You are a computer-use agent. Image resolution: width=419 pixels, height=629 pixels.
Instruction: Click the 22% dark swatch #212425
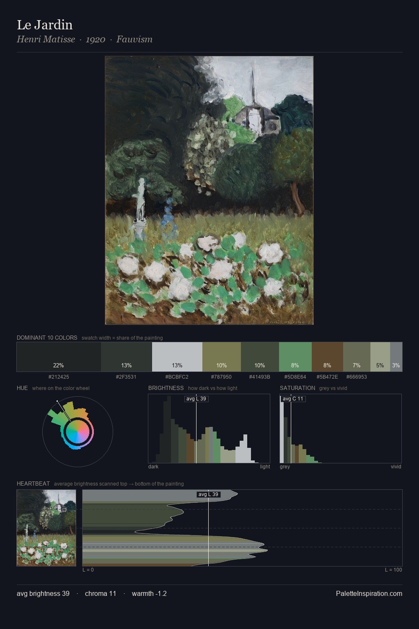[59, 357]
